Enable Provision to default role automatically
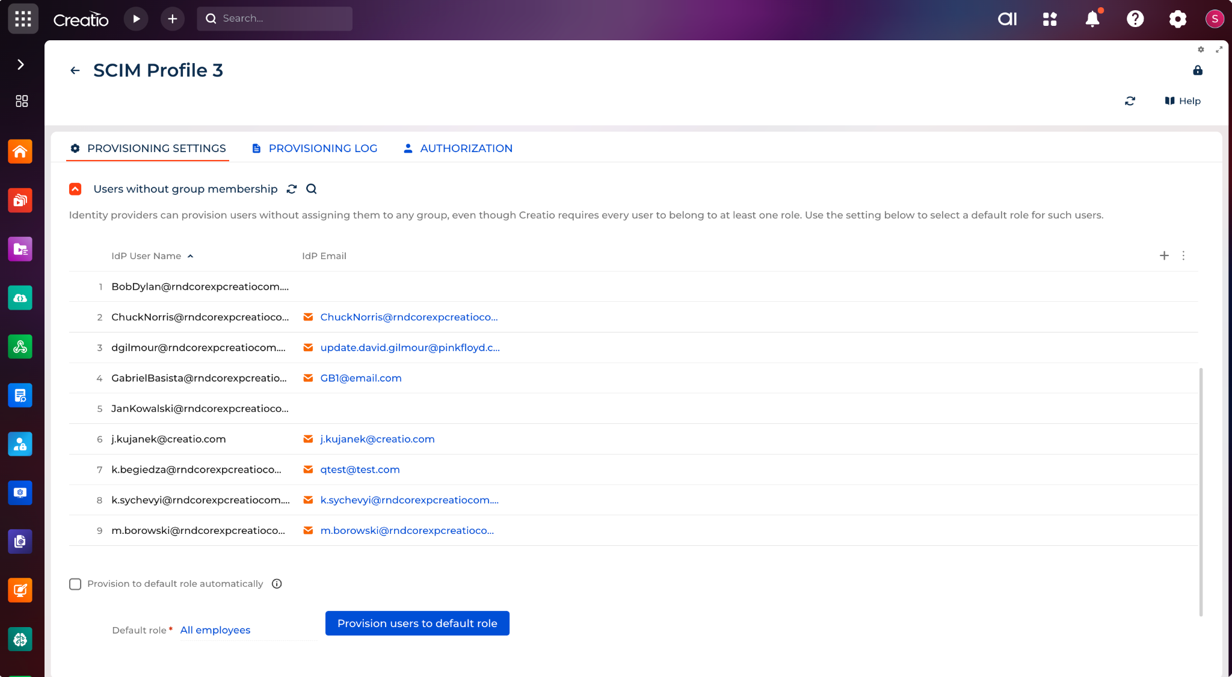 click(75, 584)
